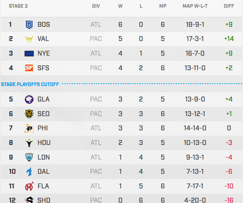The image size is (243, 203).
Task: Select the NYE team name
Action: [44, 53]
